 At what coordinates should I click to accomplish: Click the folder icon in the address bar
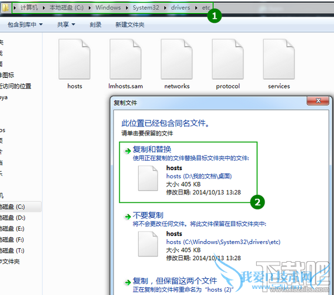click(x=5, y=8)
